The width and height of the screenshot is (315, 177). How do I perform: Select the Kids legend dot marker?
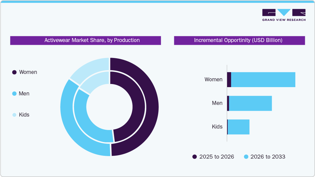14,115
